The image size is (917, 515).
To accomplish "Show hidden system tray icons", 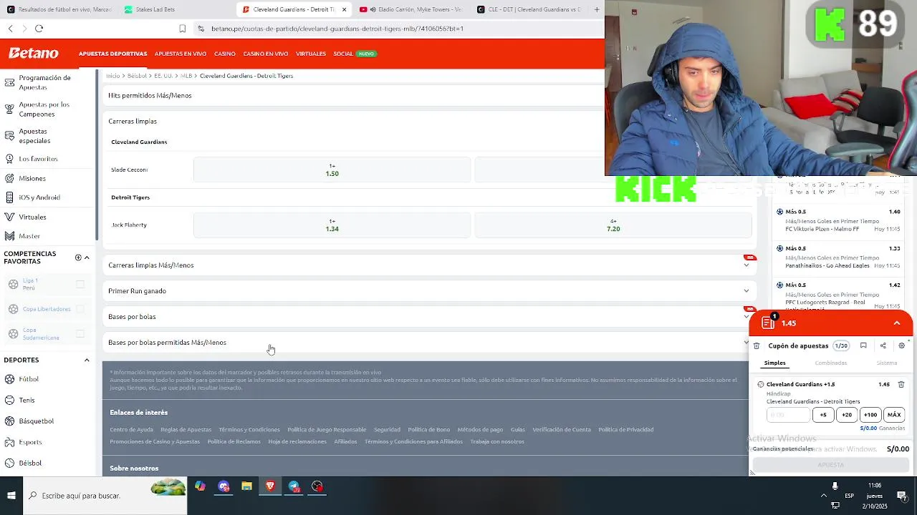I will 824,495.
